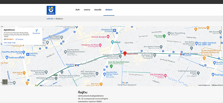Image resolution: width=223 pixels, height=103 pixels.
Task: Click the Wongwian Yai station icon
Action: [115, 30]
